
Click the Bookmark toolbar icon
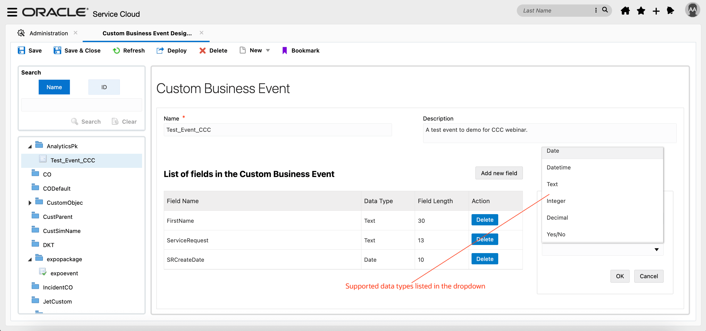284,50
